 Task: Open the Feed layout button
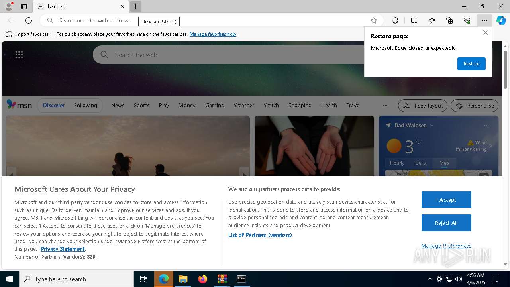423,106
